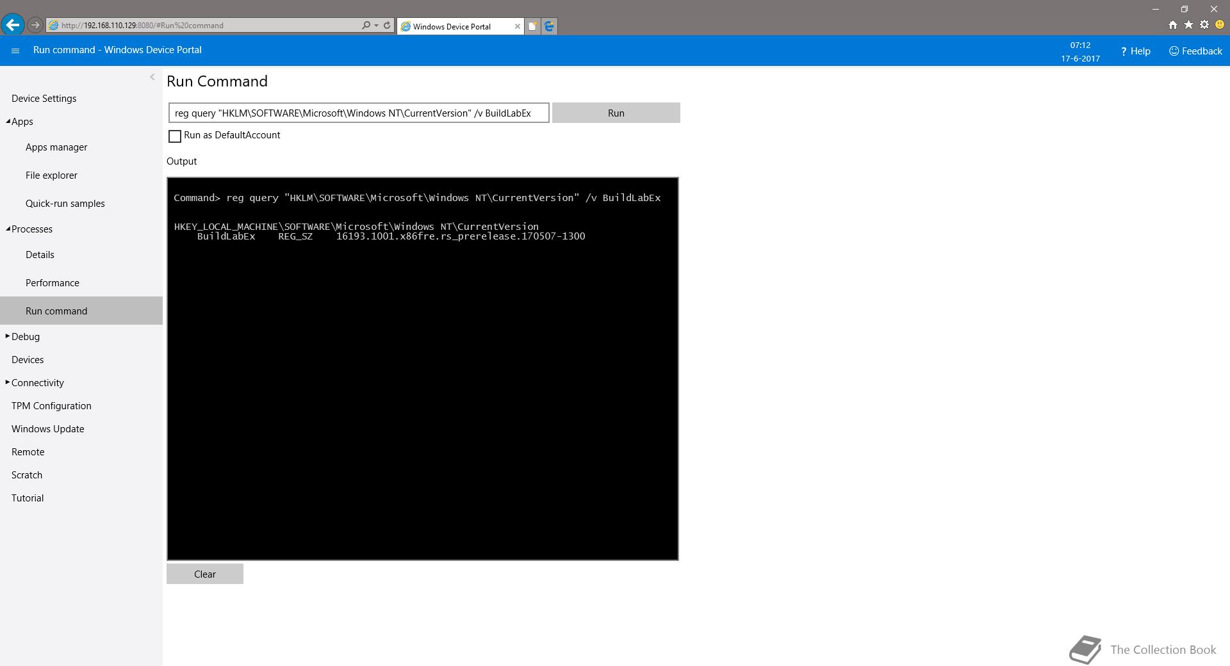Screen dimensions: 1230x666
Task: Click the 07:12 time display
Action: coord(1080,45)
